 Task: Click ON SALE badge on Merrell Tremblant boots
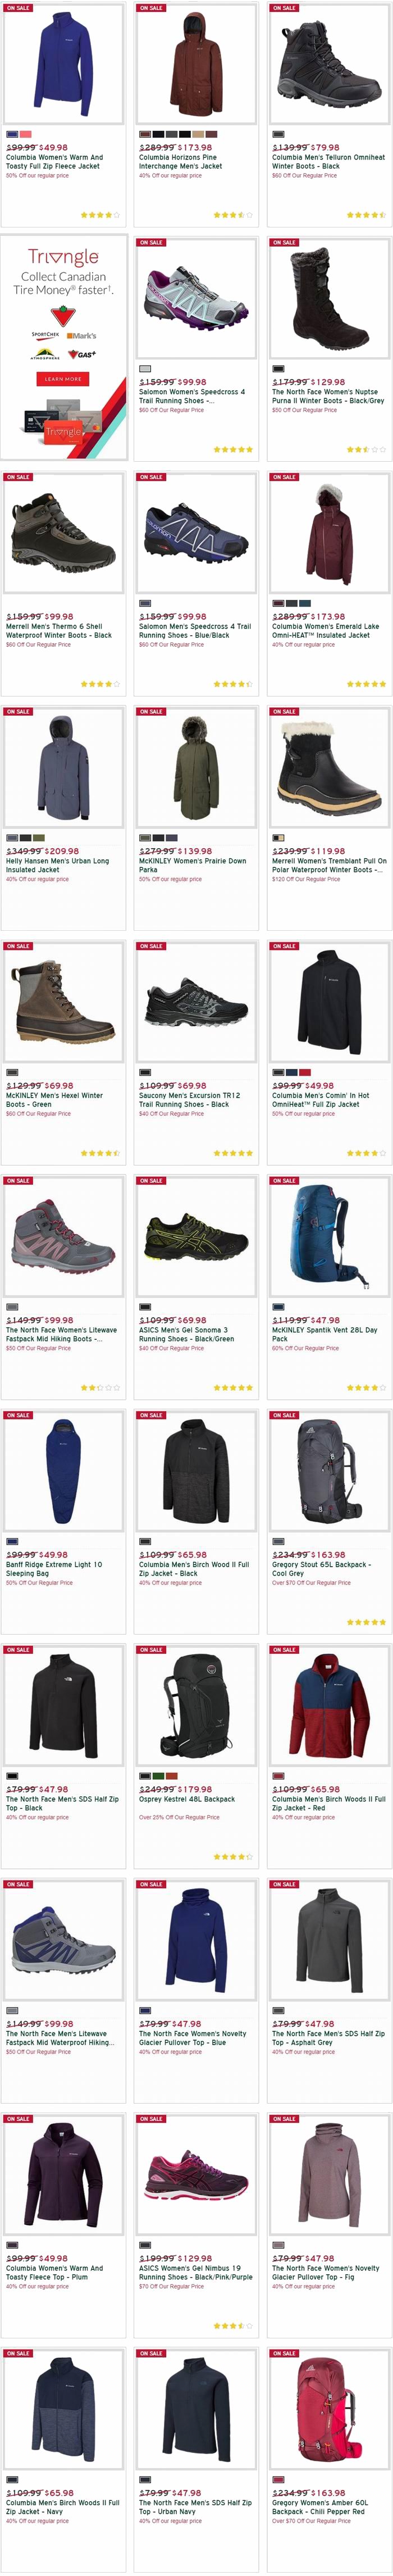[284, 712]
